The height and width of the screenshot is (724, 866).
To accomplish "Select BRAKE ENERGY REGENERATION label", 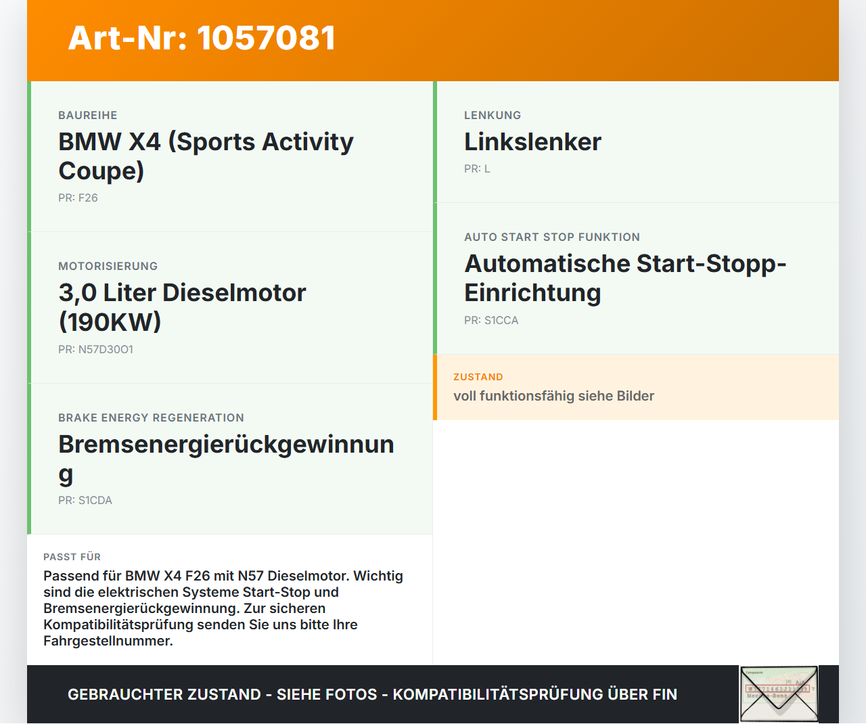I will click(x=151, y=417).
